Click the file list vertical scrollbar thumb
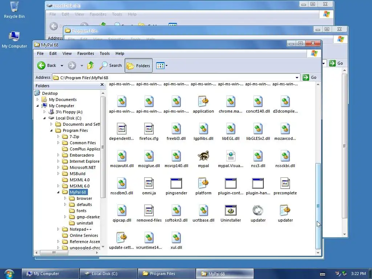Image resolution: width=372 pixels, height=279 pixels. (318, 206)
